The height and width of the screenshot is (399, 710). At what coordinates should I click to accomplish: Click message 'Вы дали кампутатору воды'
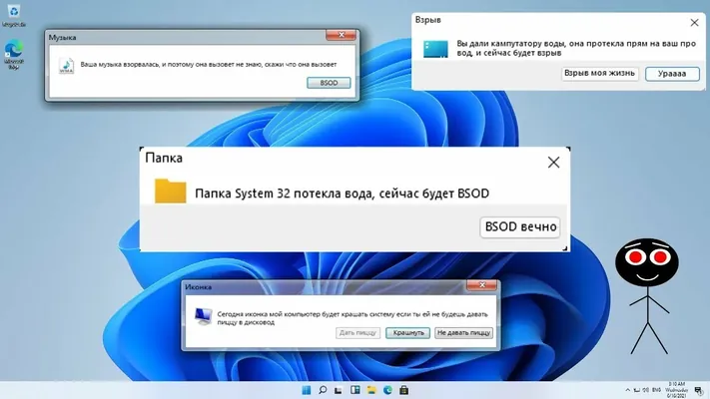click(576, 48)
